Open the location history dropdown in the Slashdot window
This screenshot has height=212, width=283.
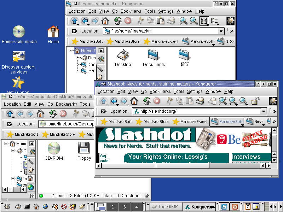(x=264, y=111)
